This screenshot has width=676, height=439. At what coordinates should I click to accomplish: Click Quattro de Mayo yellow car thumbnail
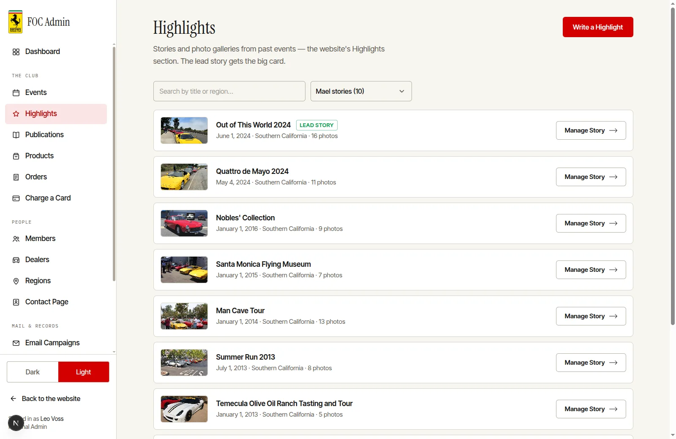pyautogui.click(x=184, y=177)
